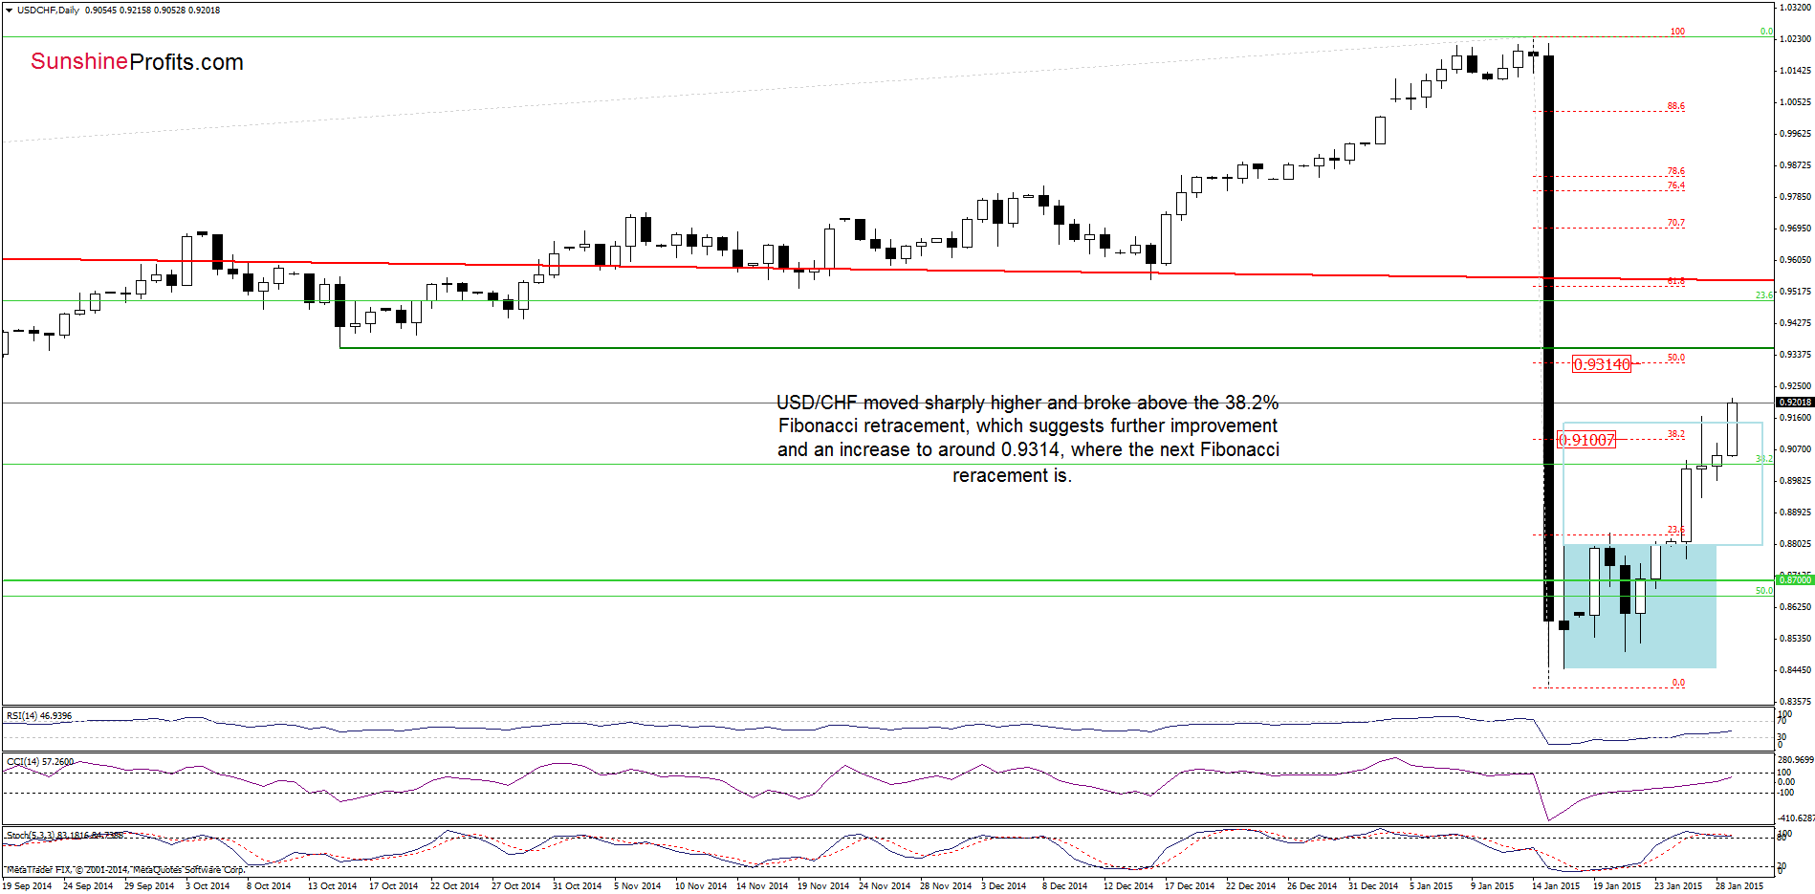Screen dimensions: 1815x894
Task: Click the 3 Oct 2014 date label
Action: [x=208, y=885]
